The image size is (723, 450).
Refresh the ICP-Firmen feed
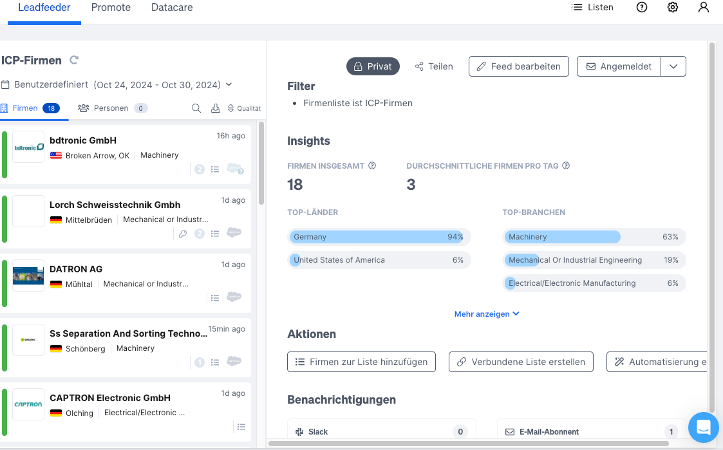[x=74, y=60]
